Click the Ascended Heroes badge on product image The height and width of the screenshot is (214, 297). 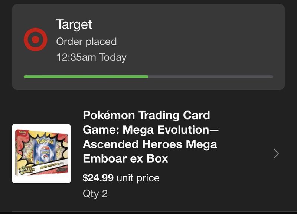[x=27, y=170]
